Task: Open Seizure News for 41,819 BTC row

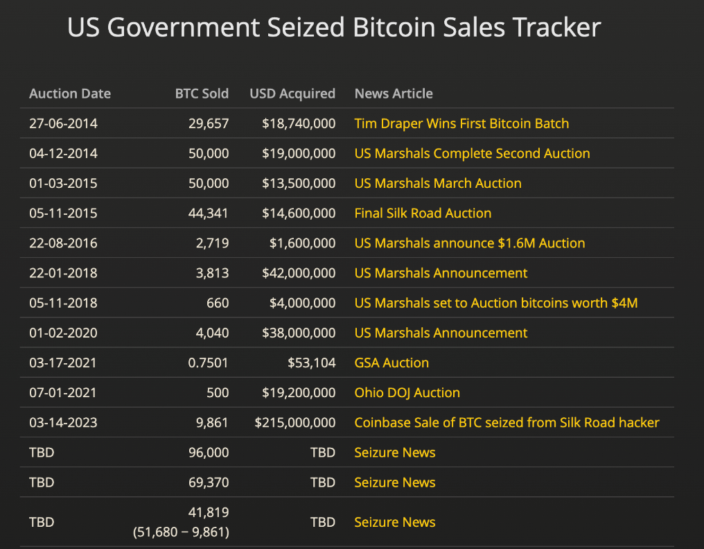Action: (395, 522)
